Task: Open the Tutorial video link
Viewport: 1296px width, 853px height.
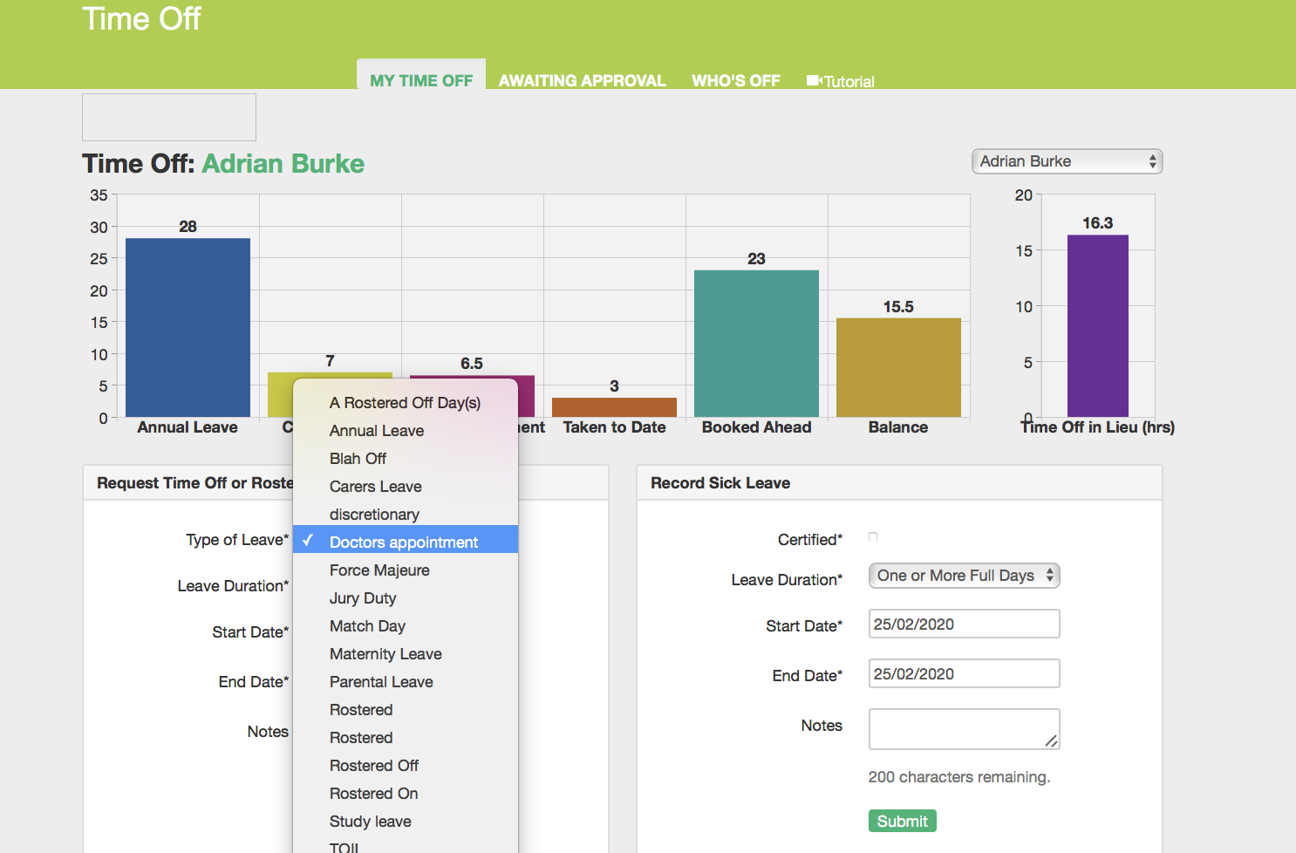Action: coord(842,81)
